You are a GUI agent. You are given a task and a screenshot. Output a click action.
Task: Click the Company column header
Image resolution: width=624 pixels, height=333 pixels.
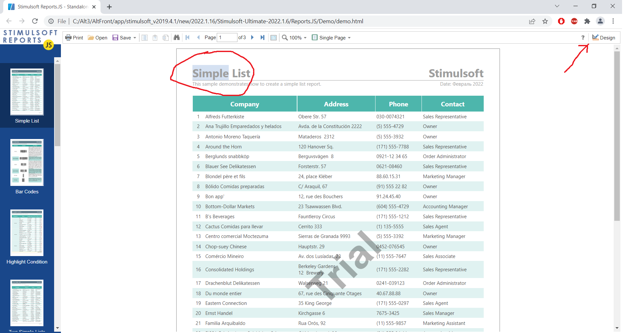[245, 104]
